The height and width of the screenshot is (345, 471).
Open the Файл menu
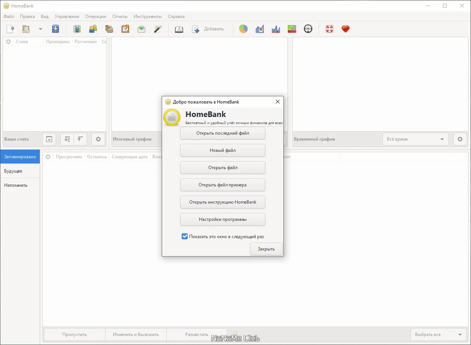(9, 16)
